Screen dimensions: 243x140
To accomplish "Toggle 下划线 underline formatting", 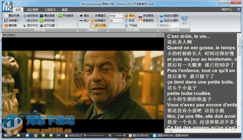I will coord(131,25).
